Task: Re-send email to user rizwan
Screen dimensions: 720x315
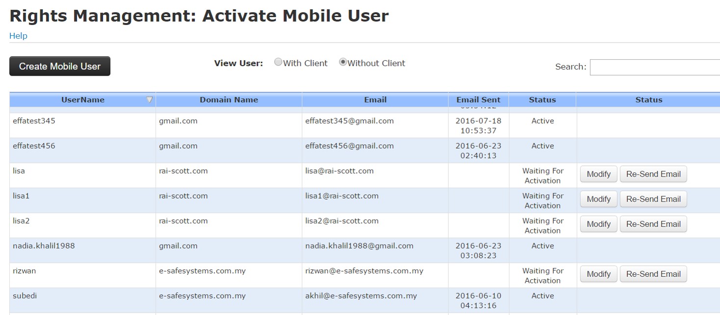Action: [653, 274]
